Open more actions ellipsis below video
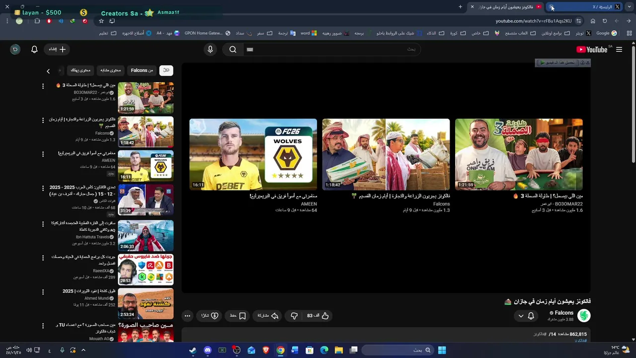This screenshot has width=636, height=358. pos(187,316)
